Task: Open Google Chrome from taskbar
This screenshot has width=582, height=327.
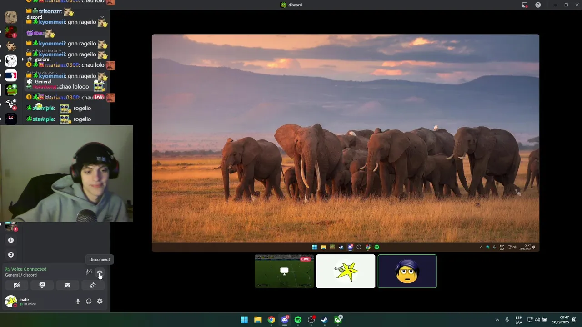Action: (271, 320)
